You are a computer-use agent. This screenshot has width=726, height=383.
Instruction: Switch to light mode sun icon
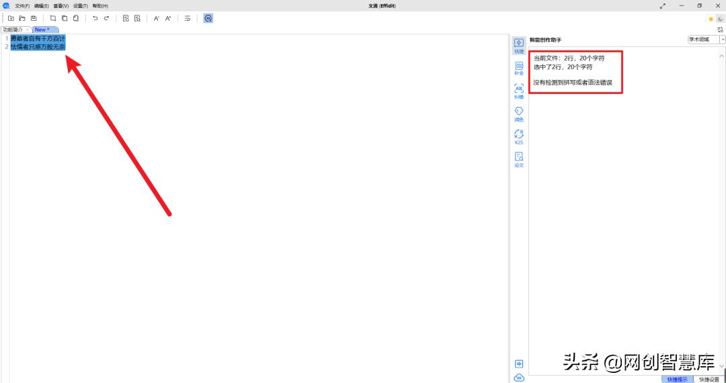coord(711,19)
